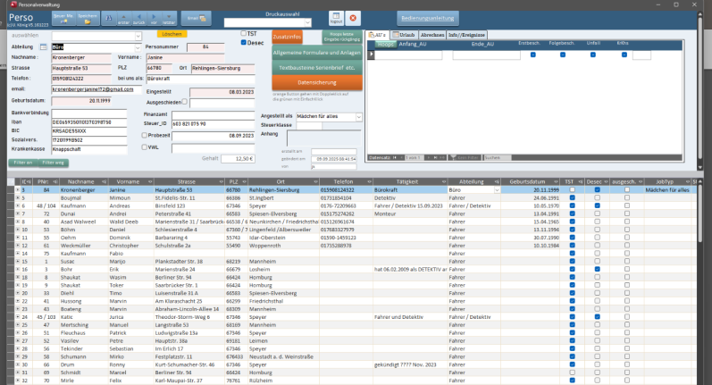
Task: Toggle the Probezeit checkbox
Action: (x=146, y=135)
